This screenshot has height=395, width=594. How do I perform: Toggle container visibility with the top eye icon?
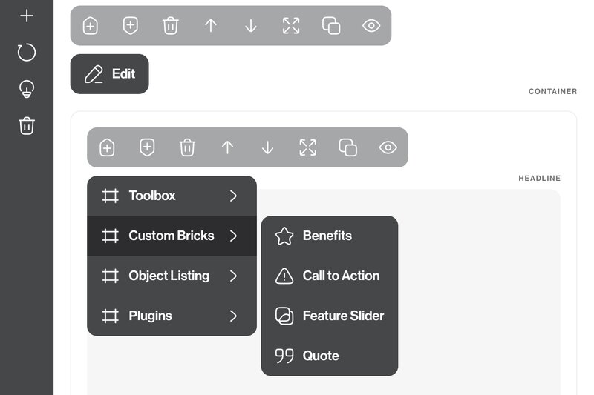click(371, 26)
